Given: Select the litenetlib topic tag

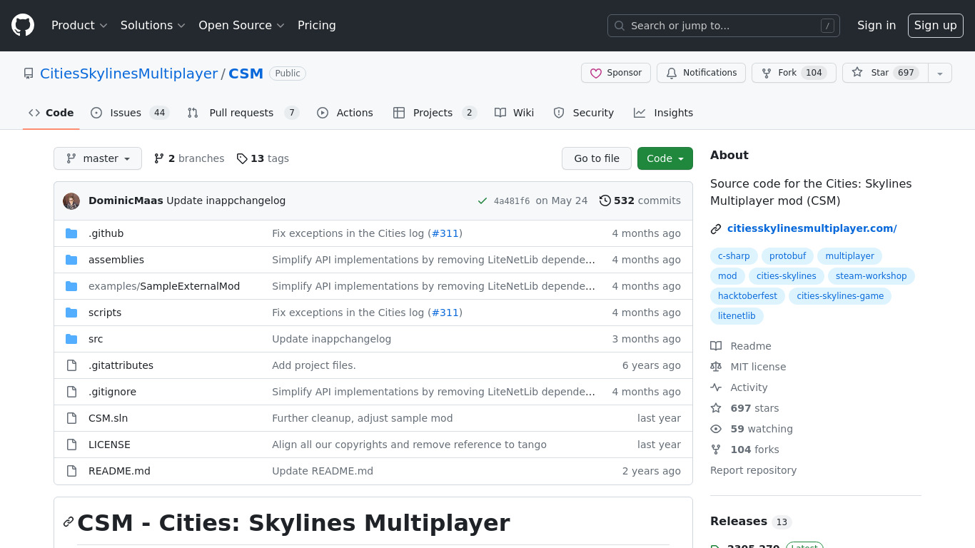Looking at the screenshot, I should point(737,316).
